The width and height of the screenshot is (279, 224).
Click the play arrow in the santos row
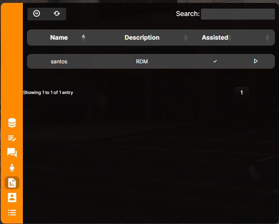tap(256, 61)
